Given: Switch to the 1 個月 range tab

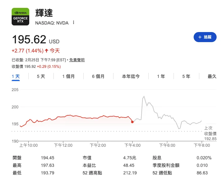Looking at the screenshot, I should [68, 76].
